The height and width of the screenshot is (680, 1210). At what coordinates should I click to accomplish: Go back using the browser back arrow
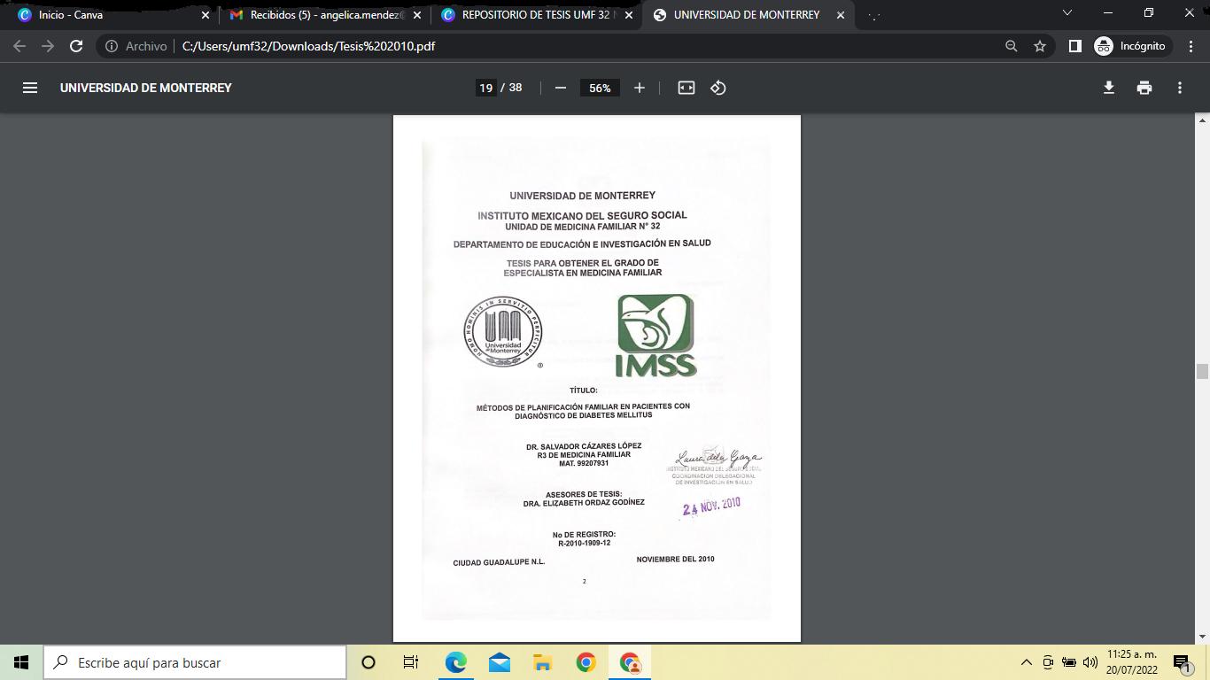coord(19,46)
